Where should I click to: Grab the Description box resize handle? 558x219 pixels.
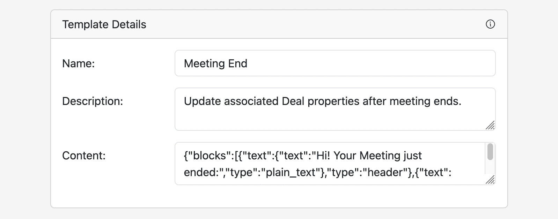(x=490, y=125)
